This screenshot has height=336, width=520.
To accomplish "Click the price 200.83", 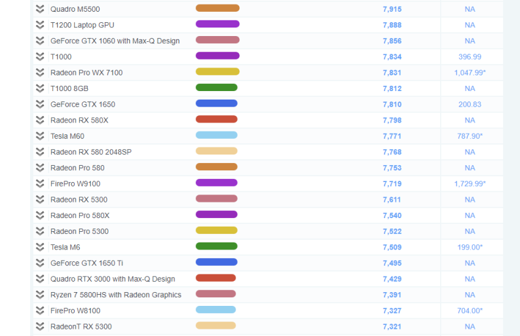I will [x=470, y=105].
